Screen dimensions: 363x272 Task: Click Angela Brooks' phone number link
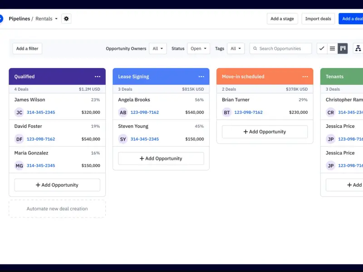[x=145, y=112]
